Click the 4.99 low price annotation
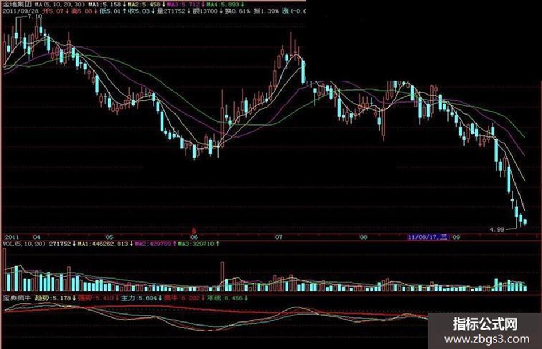The width and height of the screenshot is (542, 349). click(x=497, y=229)
